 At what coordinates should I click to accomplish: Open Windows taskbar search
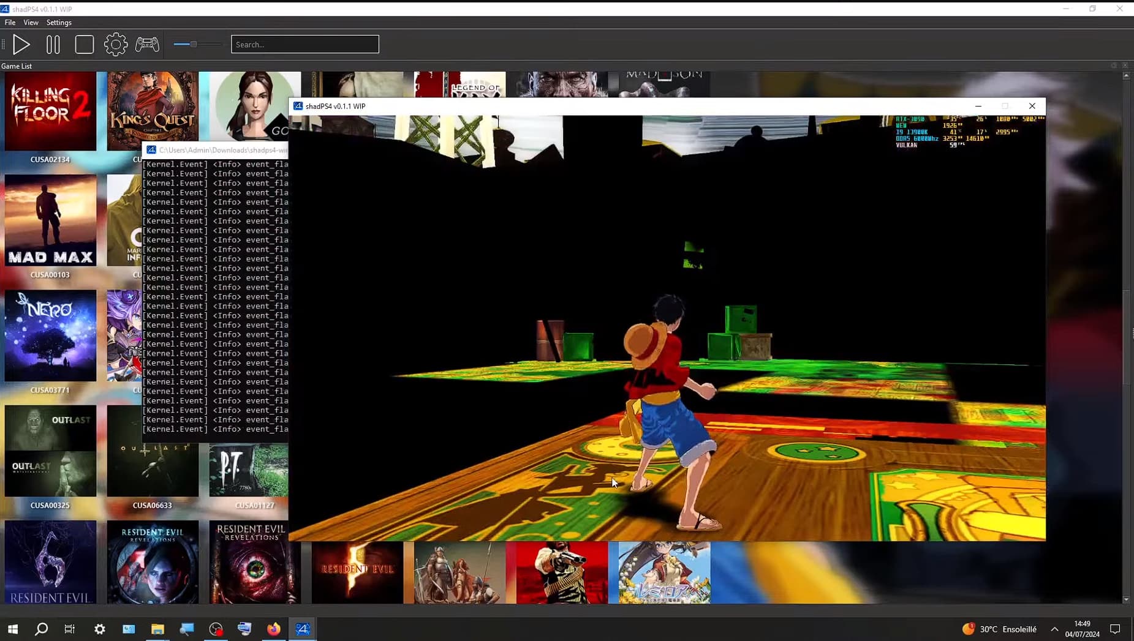[x=41, y=629]
